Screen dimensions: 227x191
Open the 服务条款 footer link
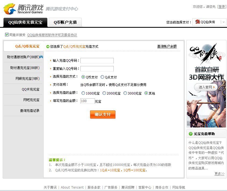coord(94,187)
